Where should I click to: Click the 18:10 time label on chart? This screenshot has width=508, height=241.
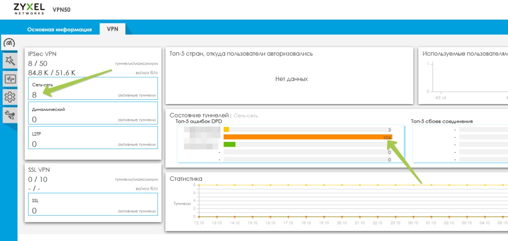click(x=306, y=223)
